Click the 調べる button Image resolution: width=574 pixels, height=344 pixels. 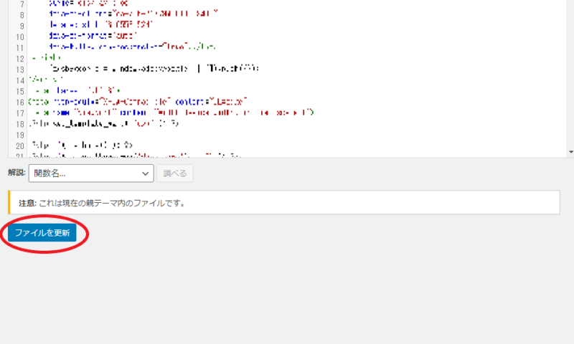(174, 173)
